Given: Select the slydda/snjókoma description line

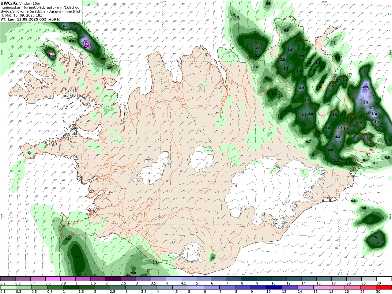Looking at the screenshot, I should click(41, 11).
